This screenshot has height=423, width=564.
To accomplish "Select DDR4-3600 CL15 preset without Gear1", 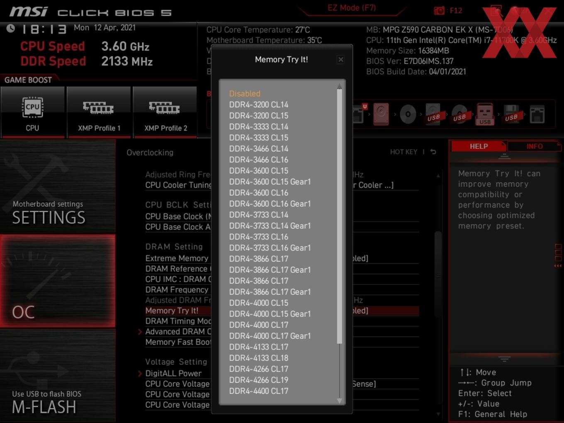I will pos(259,170).
